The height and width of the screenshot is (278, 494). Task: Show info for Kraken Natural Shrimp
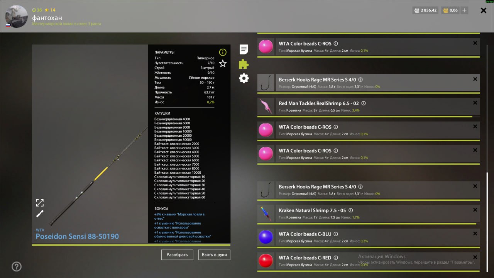tap(350, 210)
